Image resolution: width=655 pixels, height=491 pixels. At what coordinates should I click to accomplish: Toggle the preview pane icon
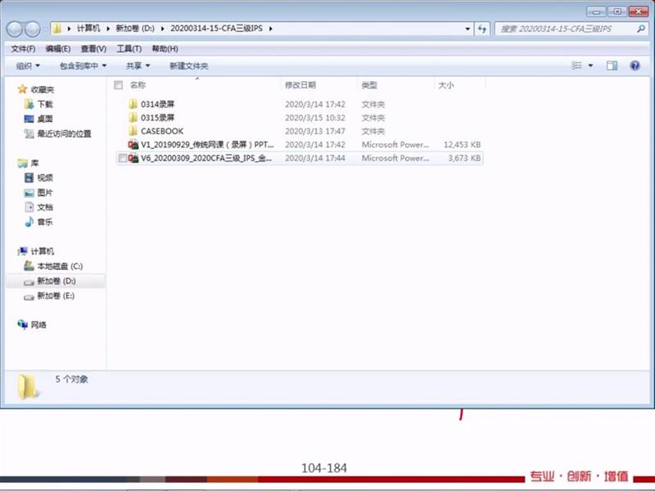click(x=612, y=65)
